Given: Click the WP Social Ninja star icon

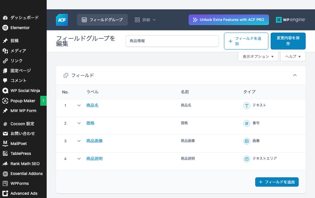Looking at the screenshot, I should tap(5, 91).
